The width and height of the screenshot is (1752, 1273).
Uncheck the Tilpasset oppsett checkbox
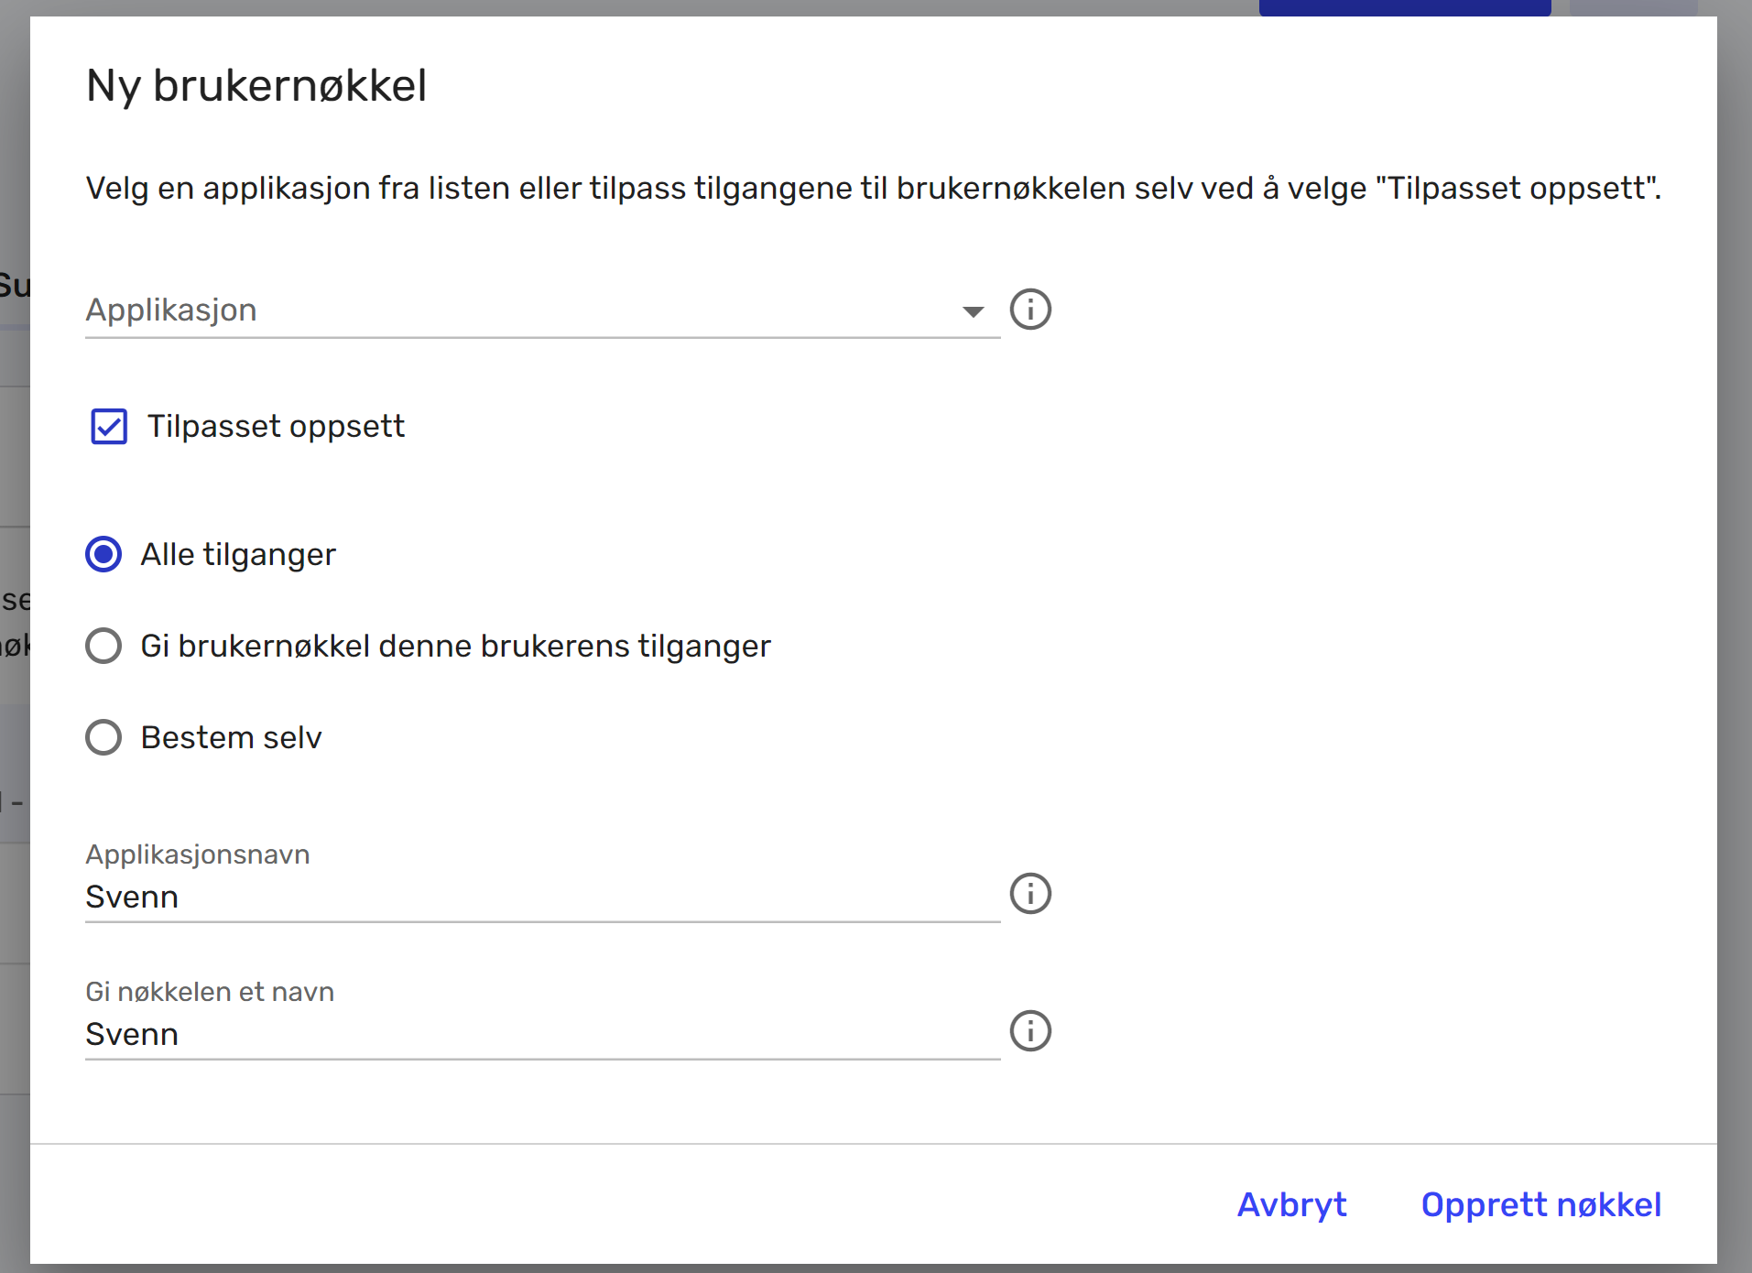(109, 427)
